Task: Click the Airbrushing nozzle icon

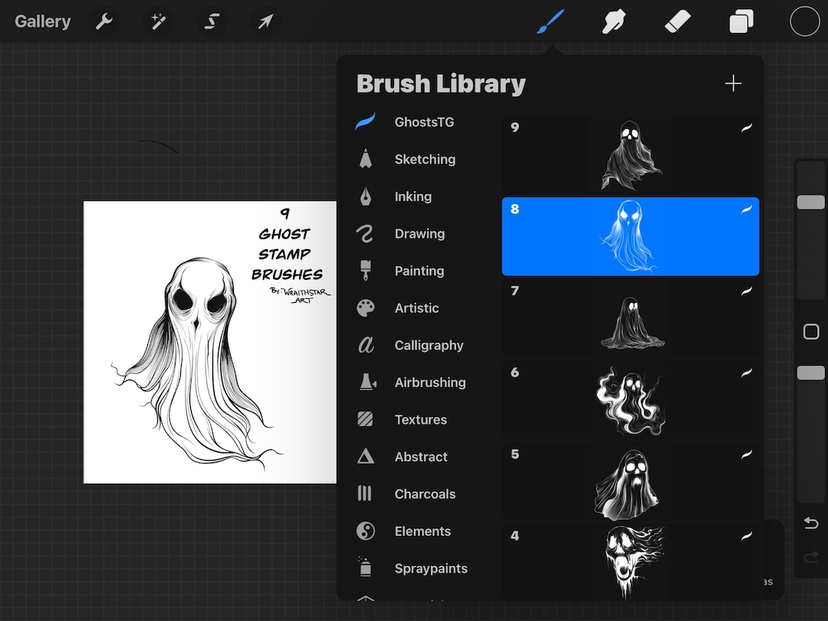Action: (x=367, y=382)
